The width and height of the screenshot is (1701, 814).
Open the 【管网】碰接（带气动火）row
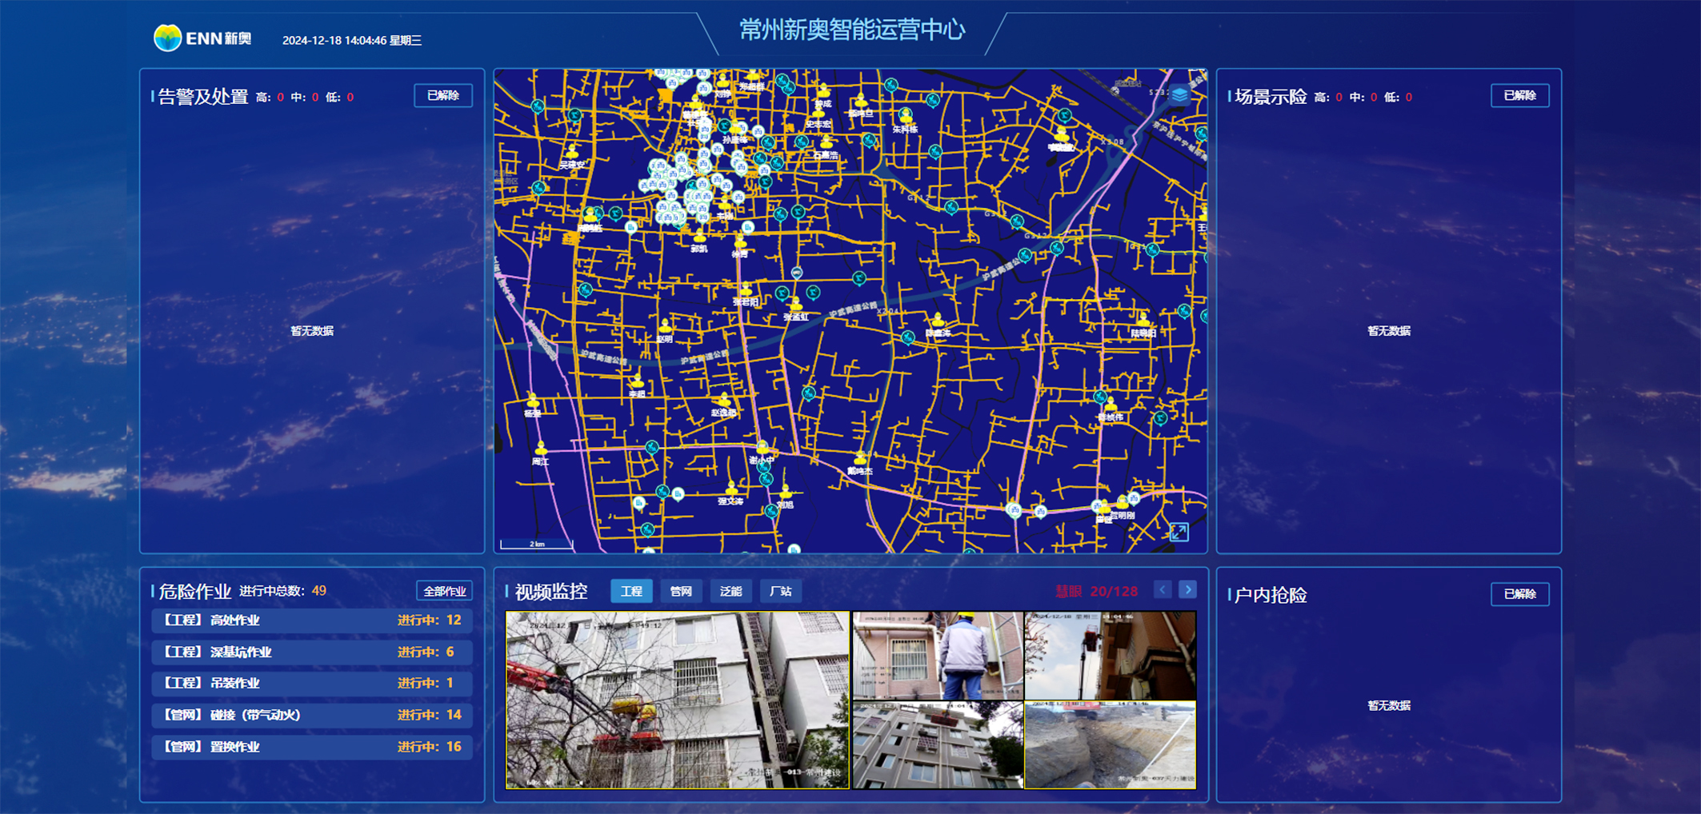pyautogui.click(x=312, y=715)
